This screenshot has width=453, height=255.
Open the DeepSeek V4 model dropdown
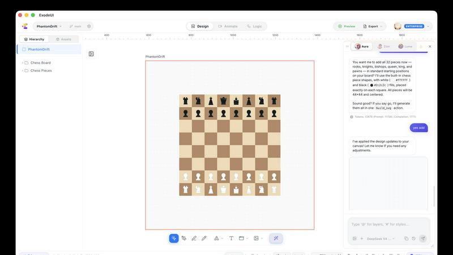[x=381, y=239]
